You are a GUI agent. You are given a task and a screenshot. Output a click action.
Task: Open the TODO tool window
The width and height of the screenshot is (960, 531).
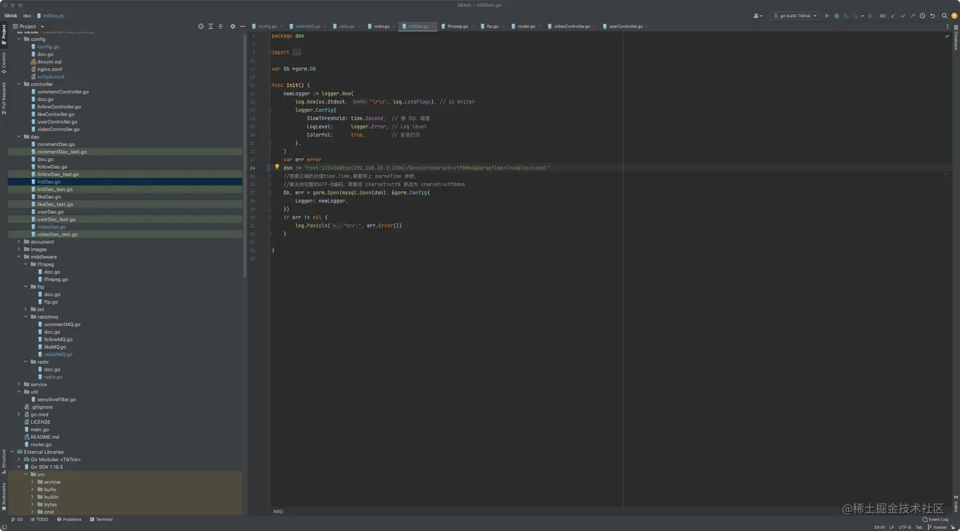(x=39, y=519)
